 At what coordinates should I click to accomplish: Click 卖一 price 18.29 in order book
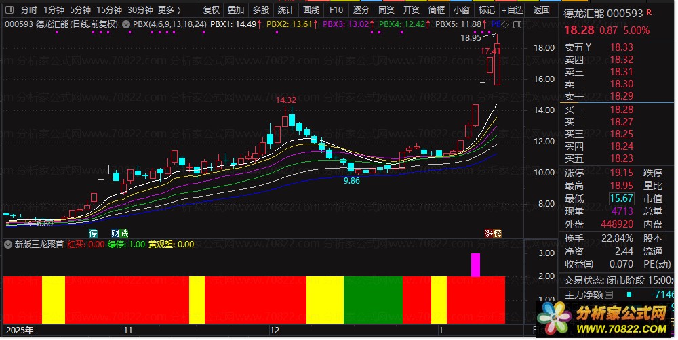tap(621, 96)
